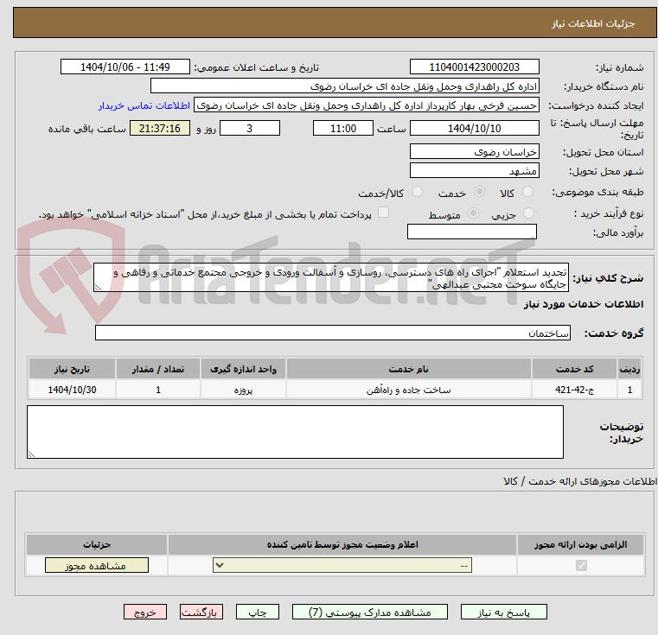Click the الزامی بودن ارائه مجوز header

pos(581,544)
